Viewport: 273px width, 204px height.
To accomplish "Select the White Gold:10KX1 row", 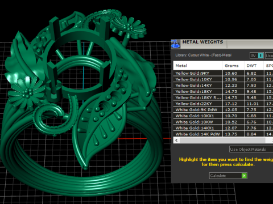I will pos(223,116).
